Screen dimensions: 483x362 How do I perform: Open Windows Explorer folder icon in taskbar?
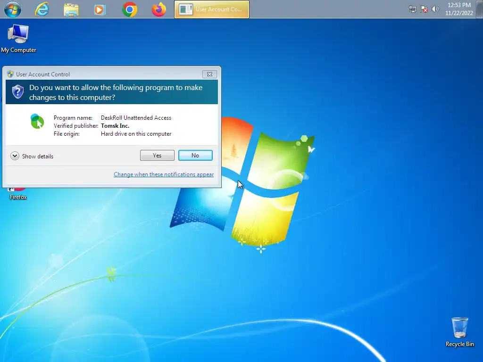(71, 9)
